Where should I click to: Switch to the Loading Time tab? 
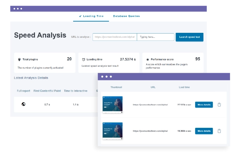click(91, 16)
